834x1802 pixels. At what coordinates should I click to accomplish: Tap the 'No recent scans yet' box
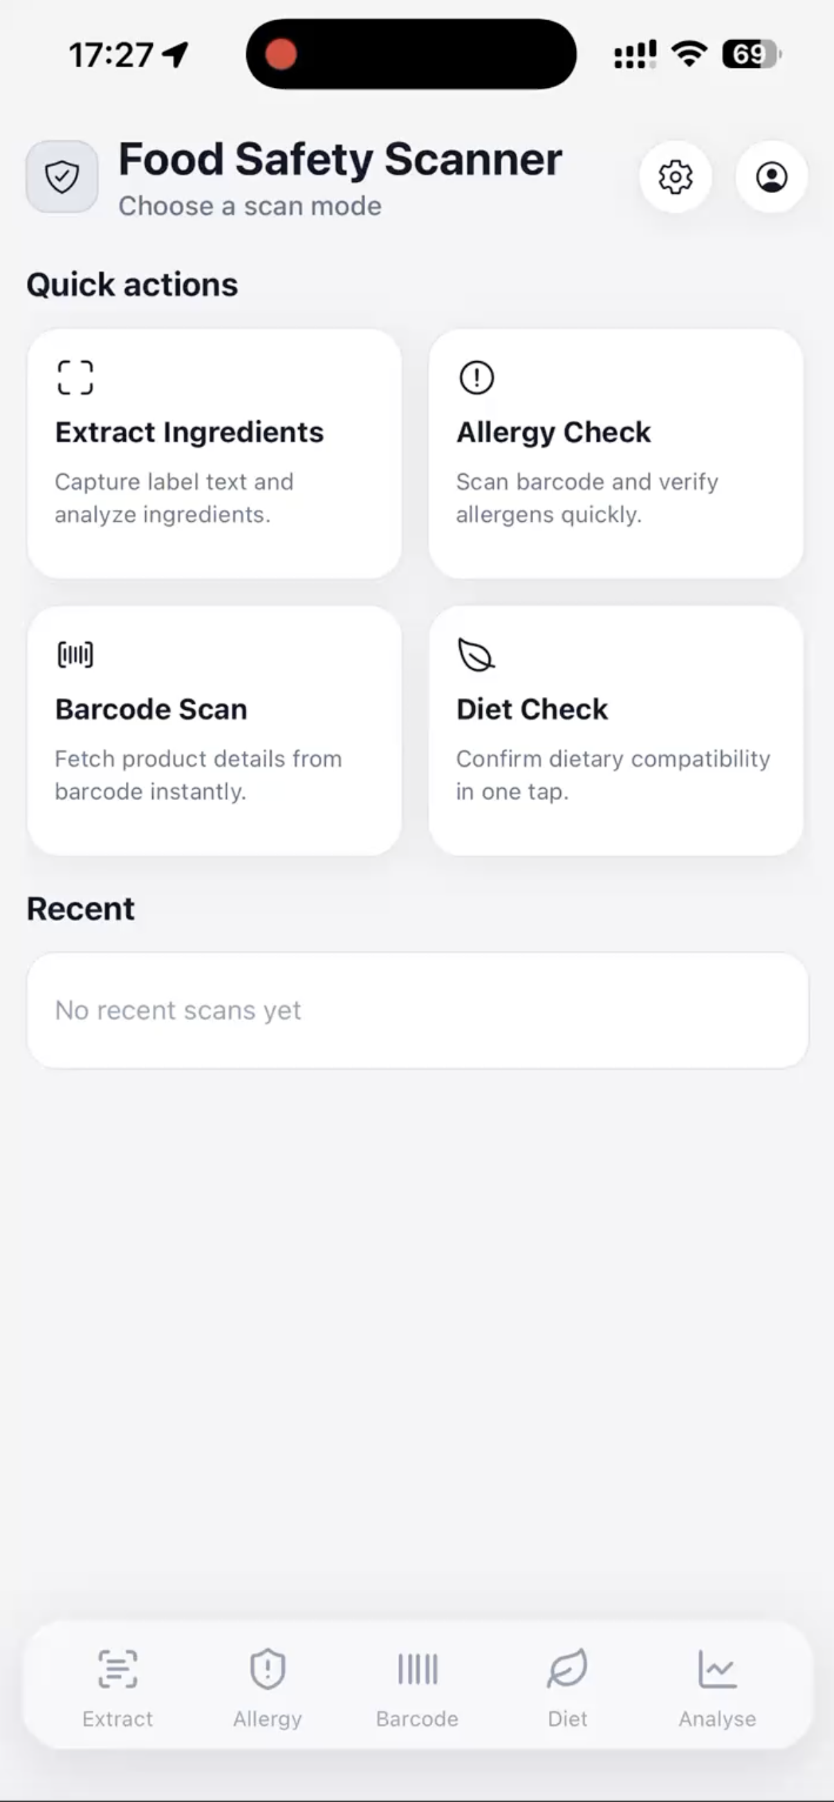coord(418,1010)
